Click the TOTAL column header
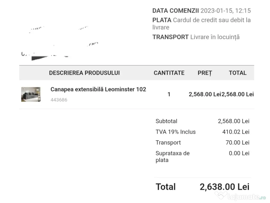 coord(238,73)
